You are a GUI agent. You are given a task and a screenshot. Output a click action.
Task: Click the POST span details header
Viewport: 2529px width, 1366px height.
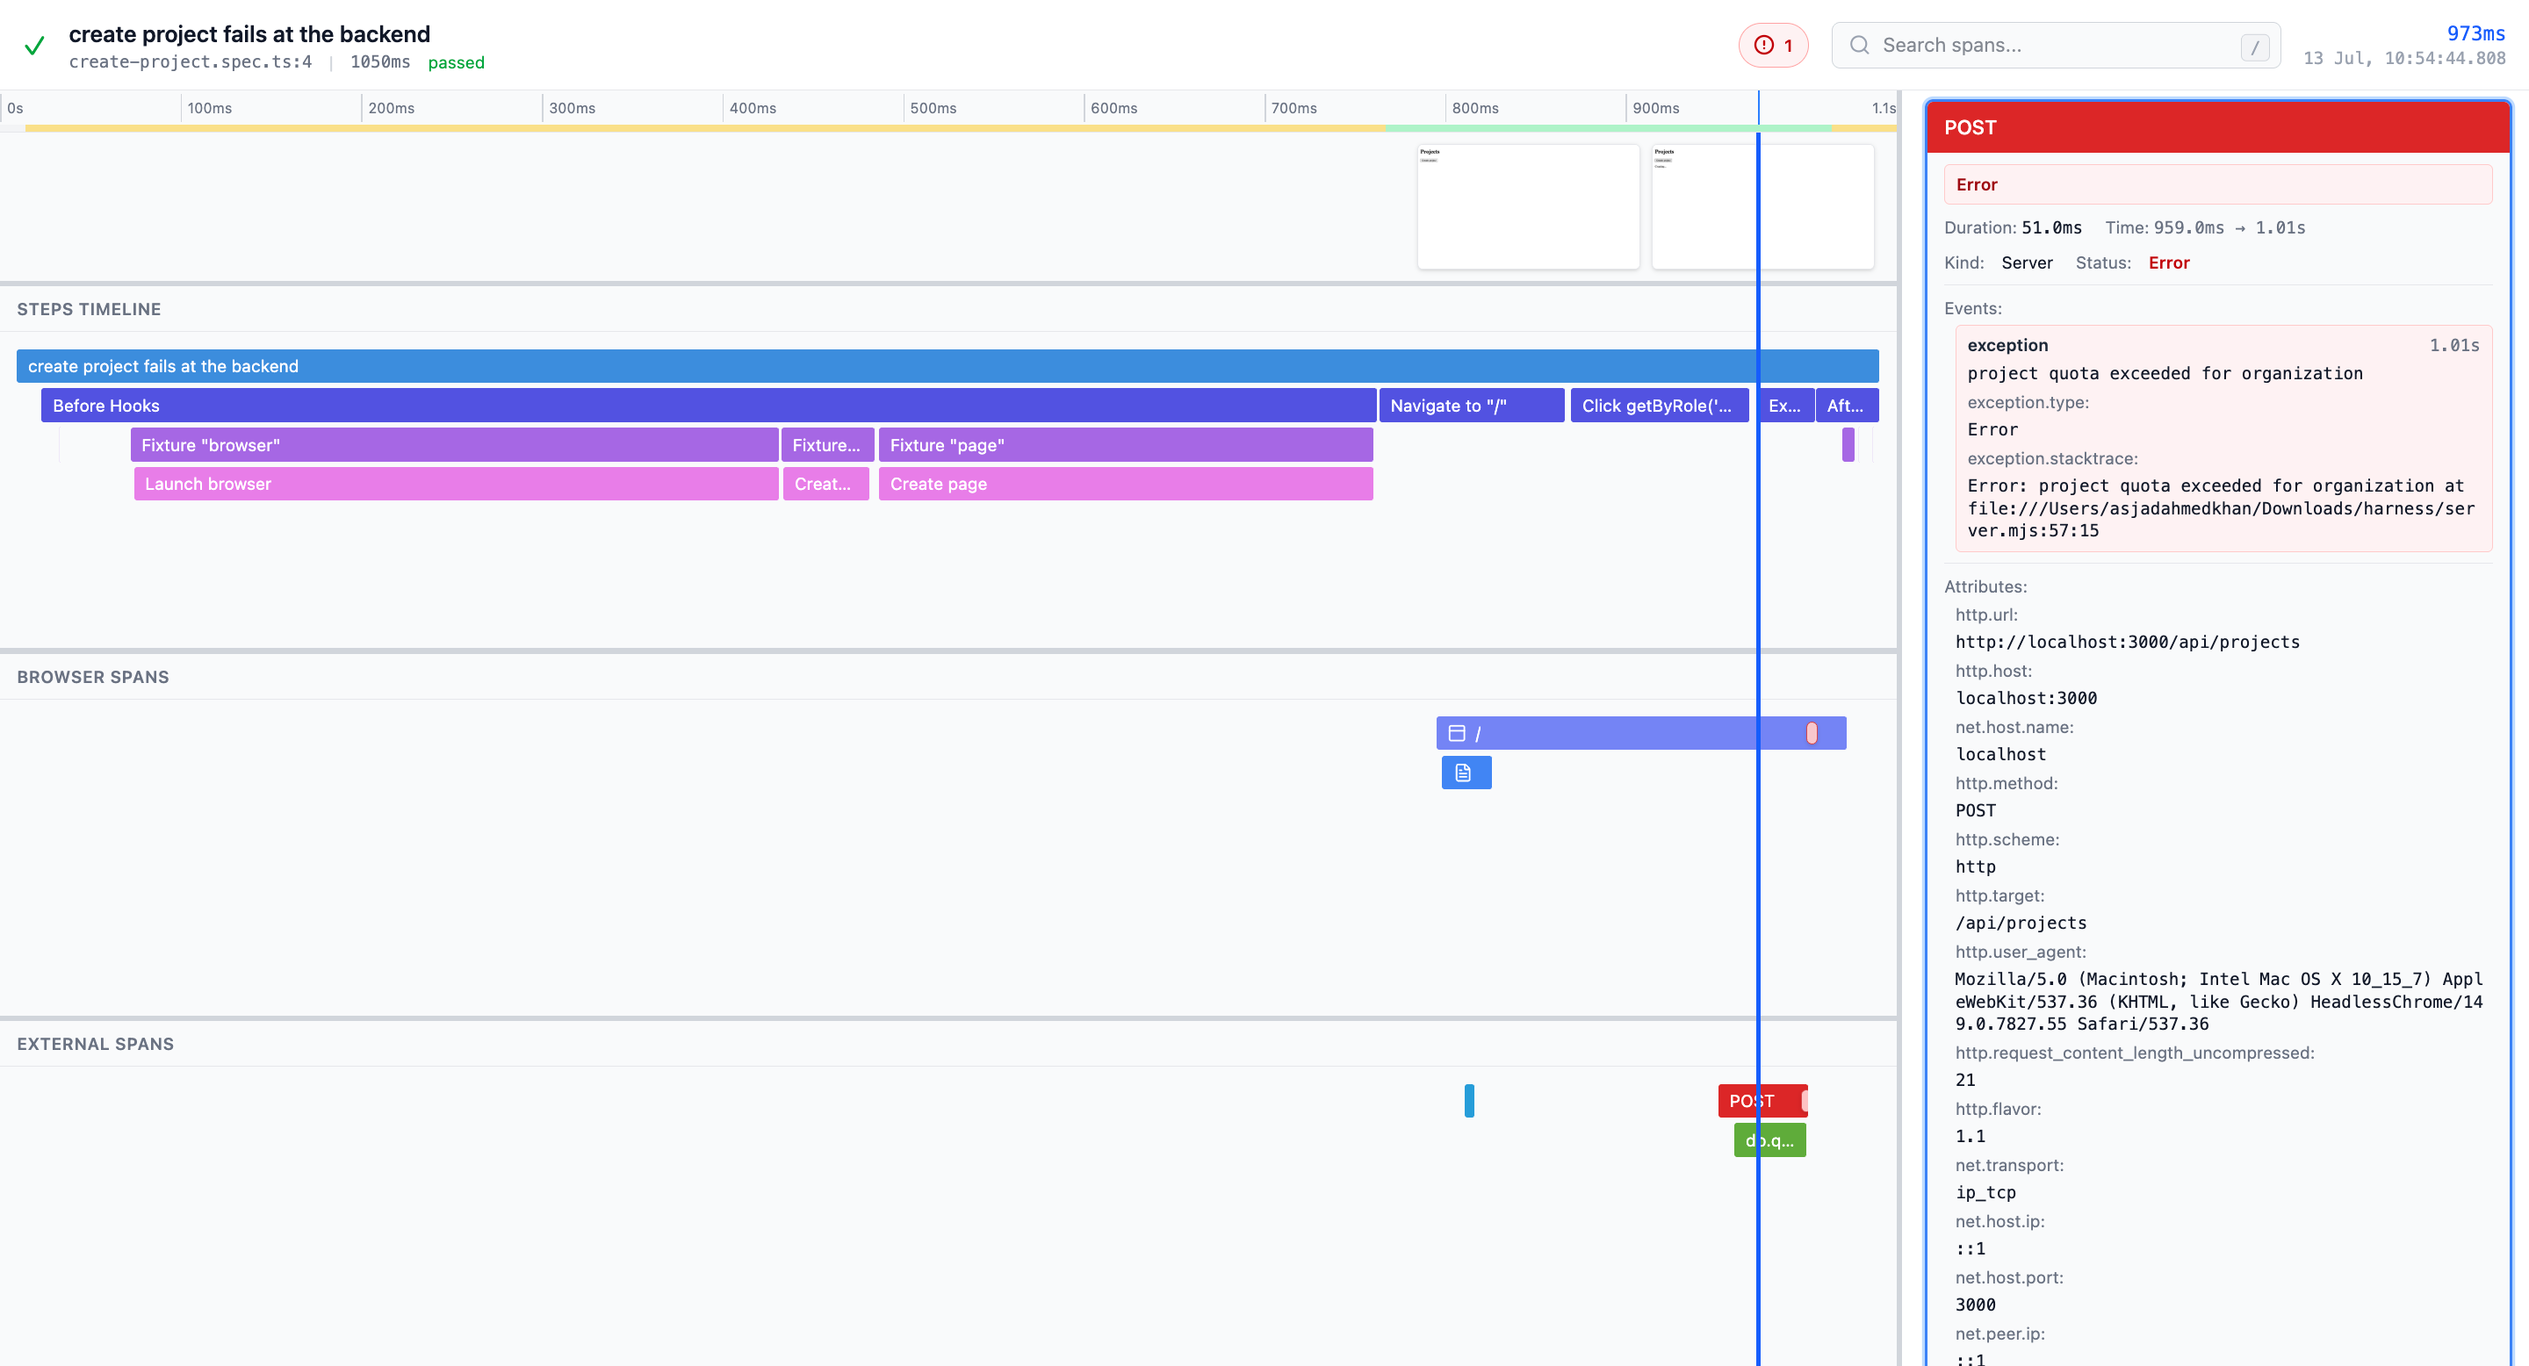pos(2218,126)
